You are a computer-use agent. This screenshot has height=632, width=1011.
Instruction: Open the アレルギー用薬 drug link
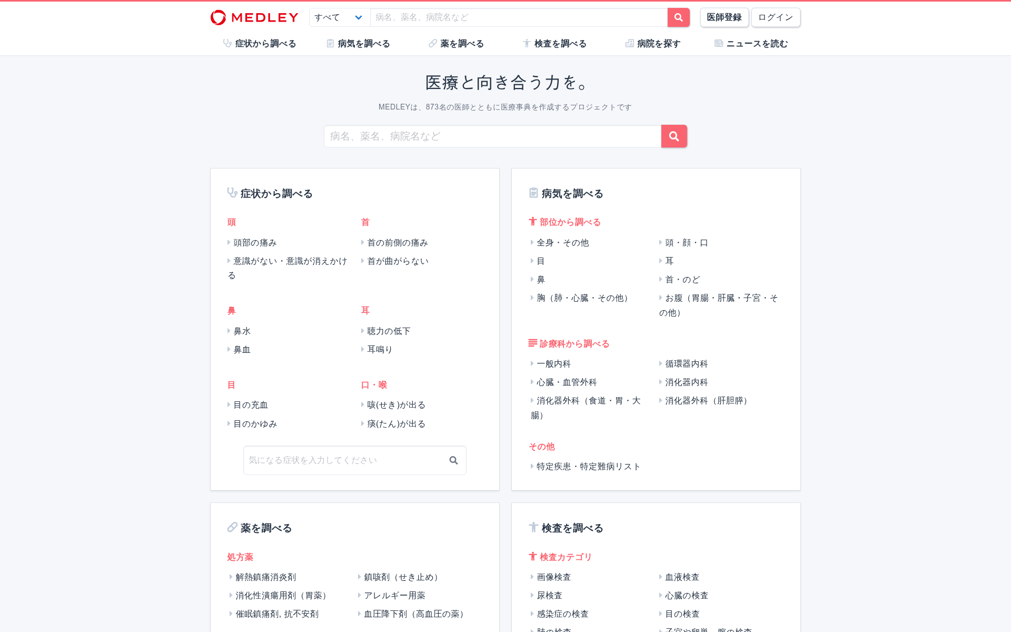[394, 596]
